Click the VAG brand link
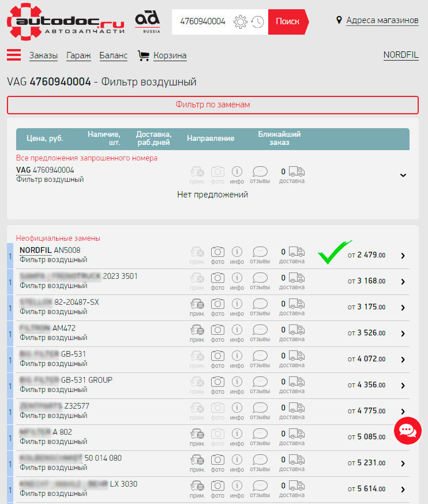Viewport: 428px width, 504px height. pyautogui.click(x=24, y=170)
